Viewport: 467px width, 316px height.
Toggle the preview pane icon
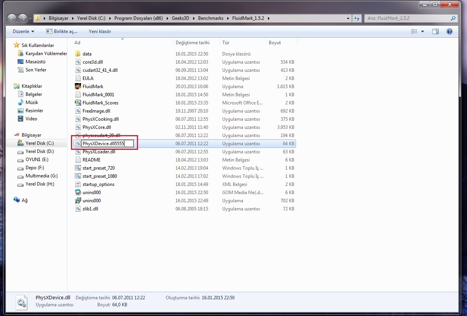pyautogui.click(x=436, y=31)
